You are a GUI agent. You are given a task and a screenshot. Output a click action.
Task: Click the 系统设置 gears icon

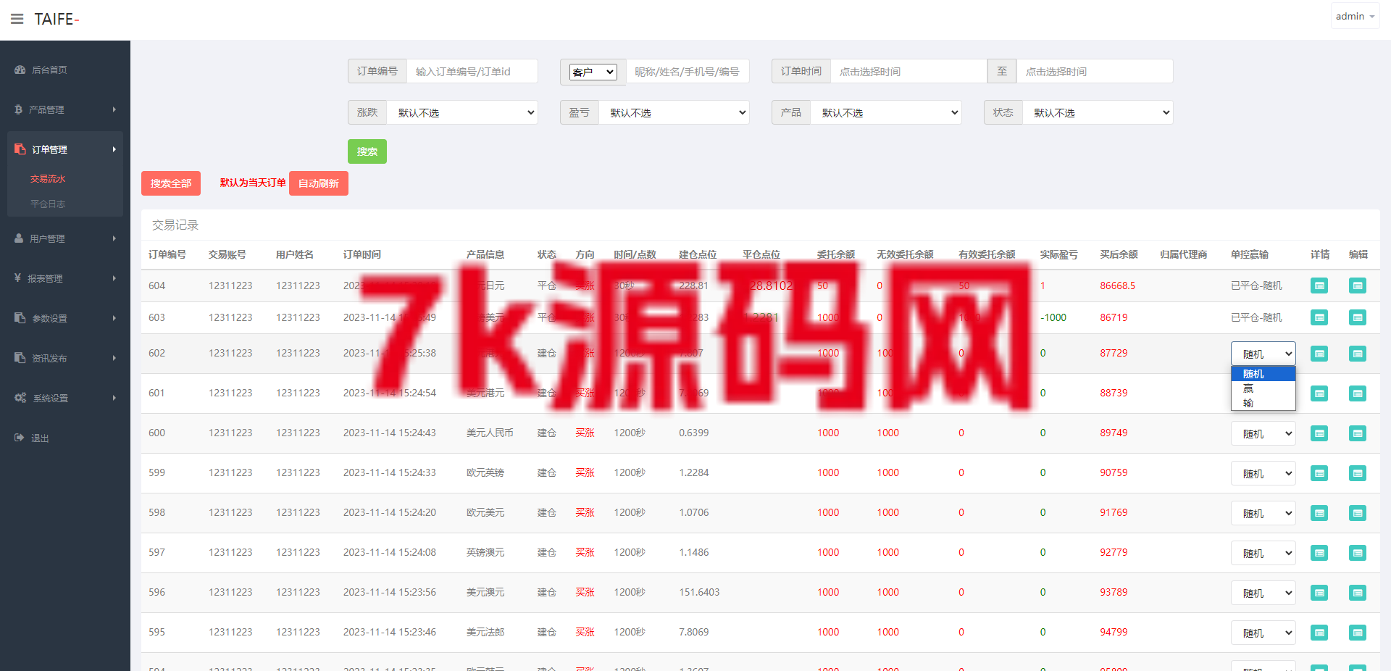coord(20,398)
